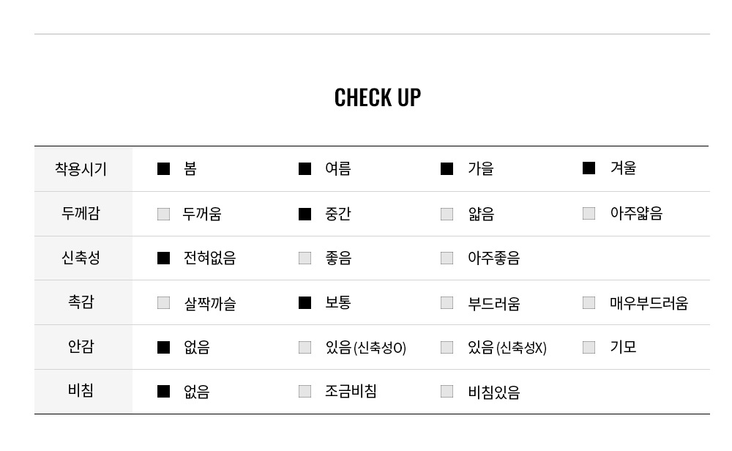The width and height of the screenshot is (732, 451).
Task: Toggle the 보통 texture checkbox
Action: click(x=305, y=302)
